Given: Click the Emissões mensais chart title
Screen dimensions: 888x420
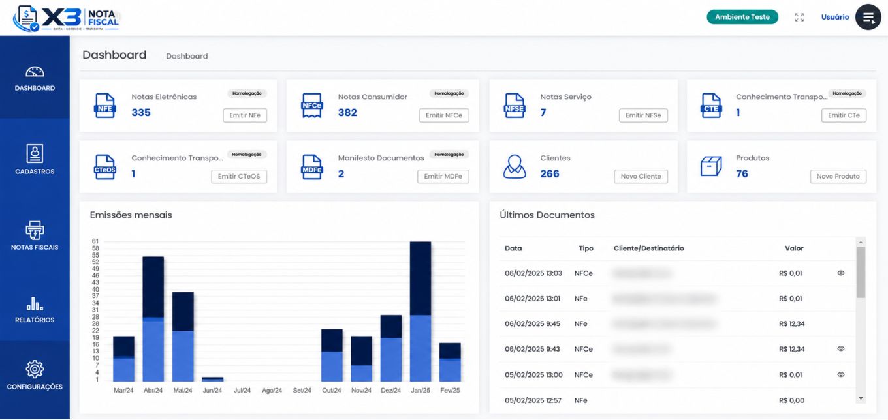Looking at the screenshot, I should pos(131,215).
